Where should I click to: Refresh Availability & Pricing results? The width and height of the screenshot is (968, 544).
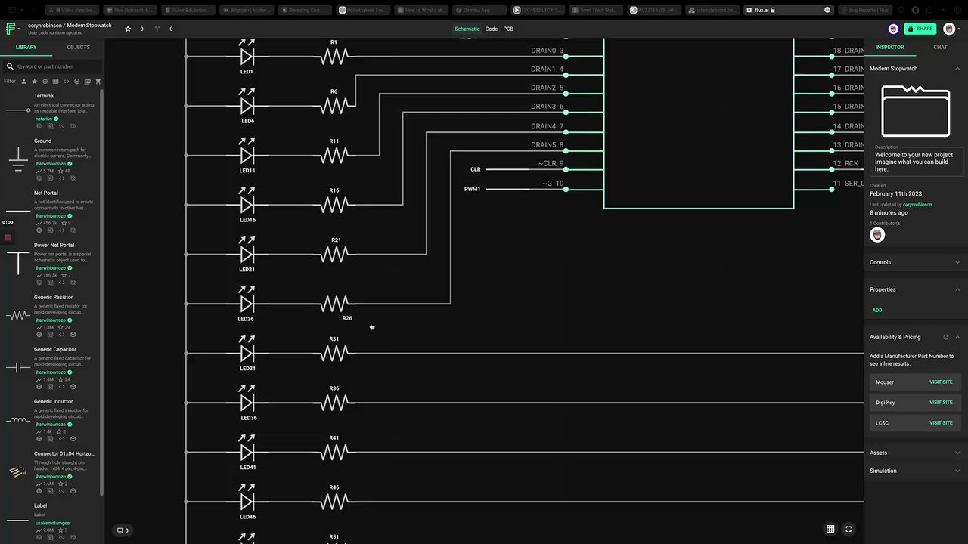[x=945, y=337]
